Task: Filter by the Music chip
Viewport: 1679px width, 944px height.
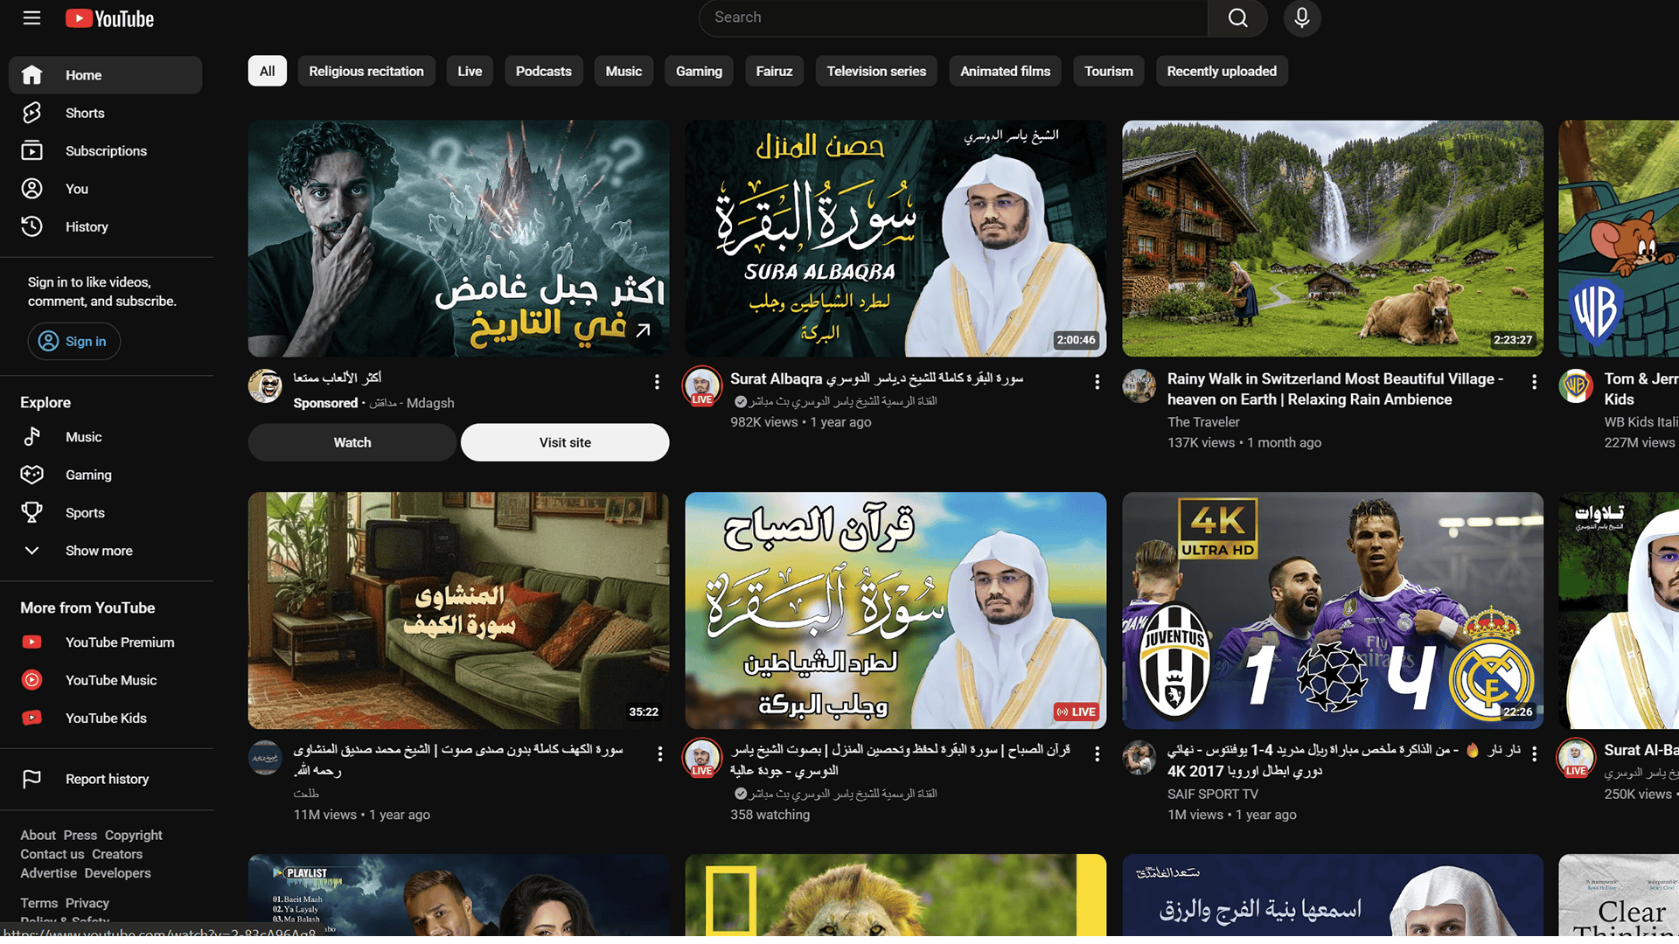Action: [x=624, y=72]
